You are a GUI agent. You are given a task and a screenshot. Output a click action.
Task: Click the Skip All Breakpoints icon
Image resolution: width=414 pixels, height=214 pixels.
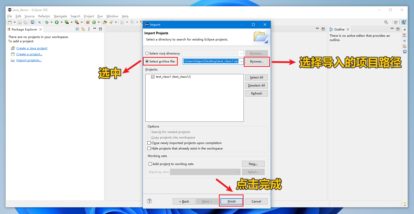[39, 22]
